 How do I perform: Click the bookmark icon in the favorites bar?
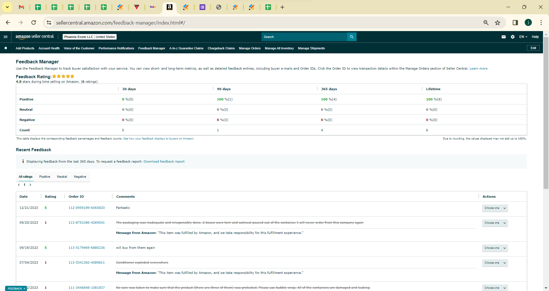[x=6, y=48]
